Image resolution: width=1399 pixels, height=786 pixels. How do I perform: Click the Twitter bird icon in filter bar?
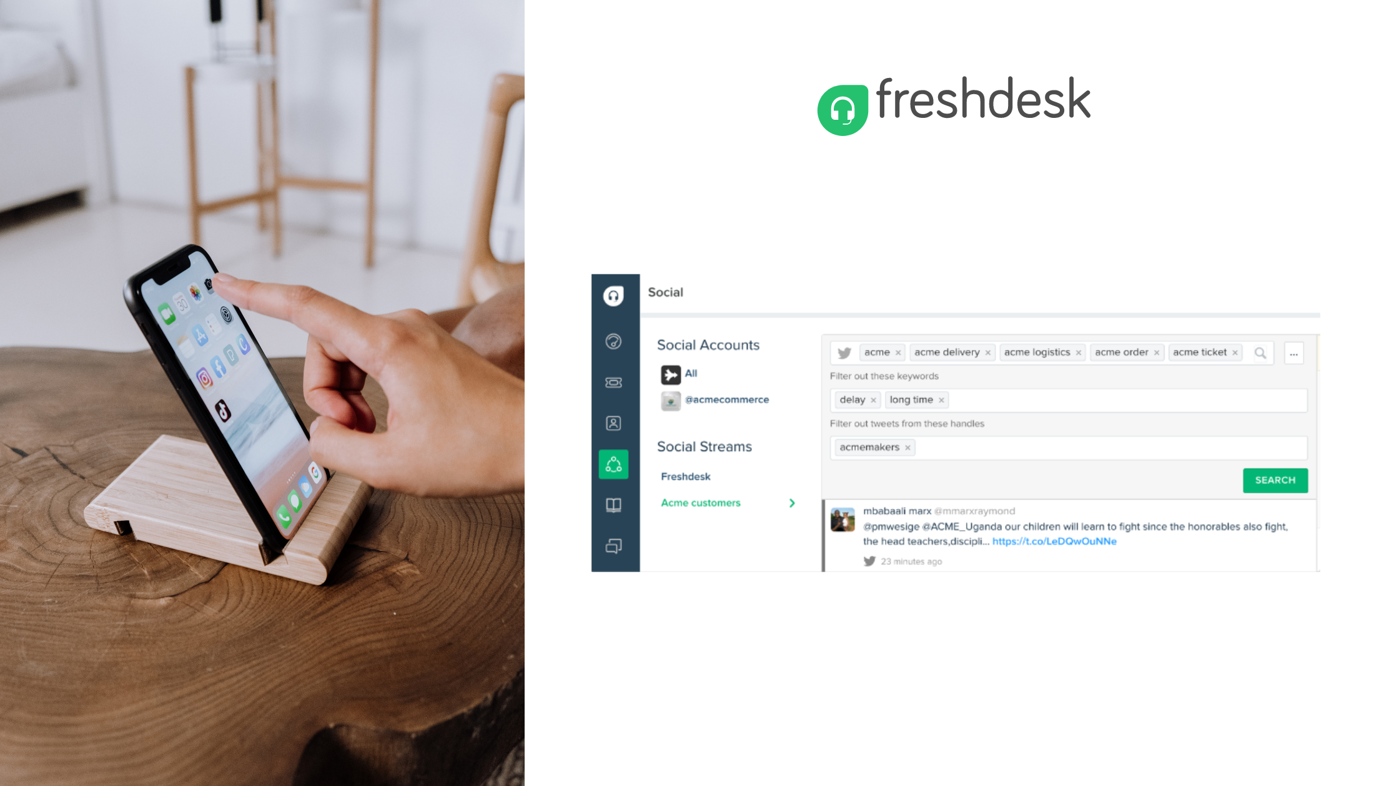[x=844, y=352]
